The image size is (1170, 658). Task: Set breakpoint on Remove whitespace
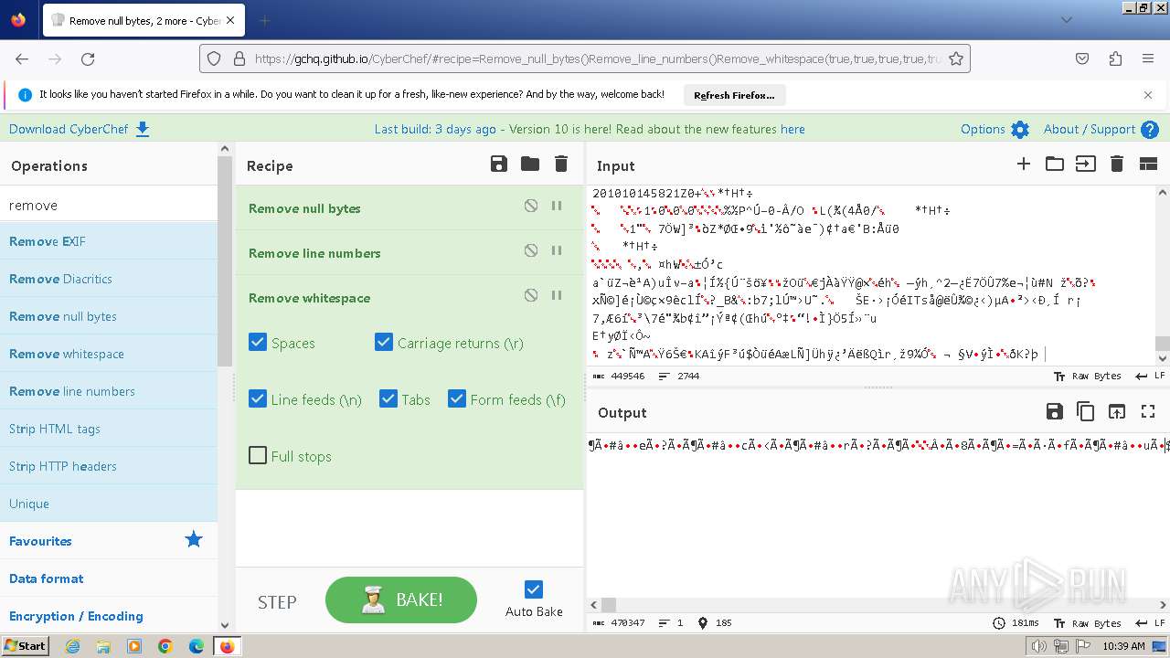pos(556,296)
